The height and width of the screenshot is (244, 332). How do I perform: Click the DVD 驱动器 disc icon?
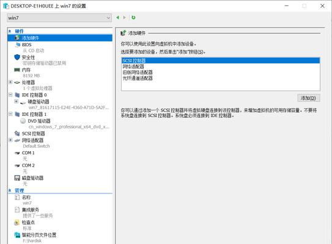tap(23, 121)
